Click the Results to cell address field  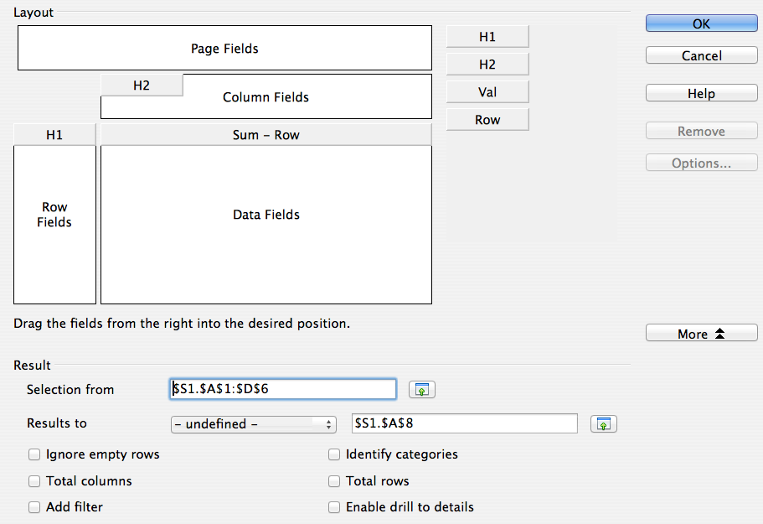pos(464,424)
